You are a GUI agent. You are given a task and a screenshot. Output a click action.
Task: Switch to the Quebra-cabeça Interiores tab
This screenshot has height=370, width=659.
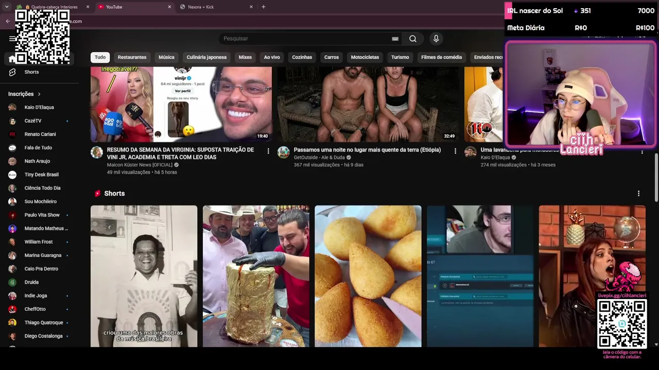[x=54, y=7]
